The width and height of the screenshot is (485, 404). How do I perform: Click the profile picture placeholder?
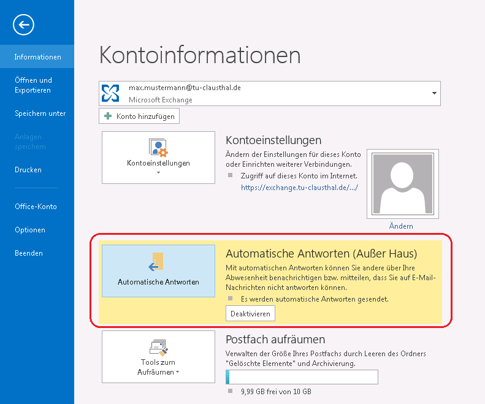click(x=401, y=183)
